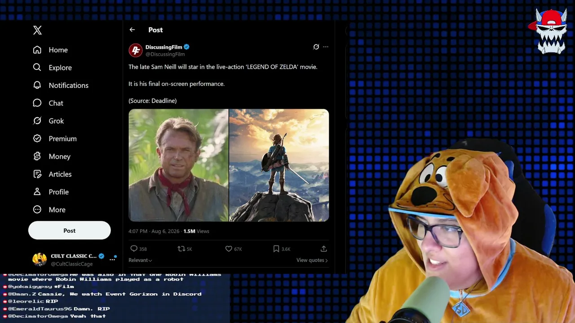Viewport: 575px width, 323px height.
Task: Open the Profile person icon
Action: point(37,192)
